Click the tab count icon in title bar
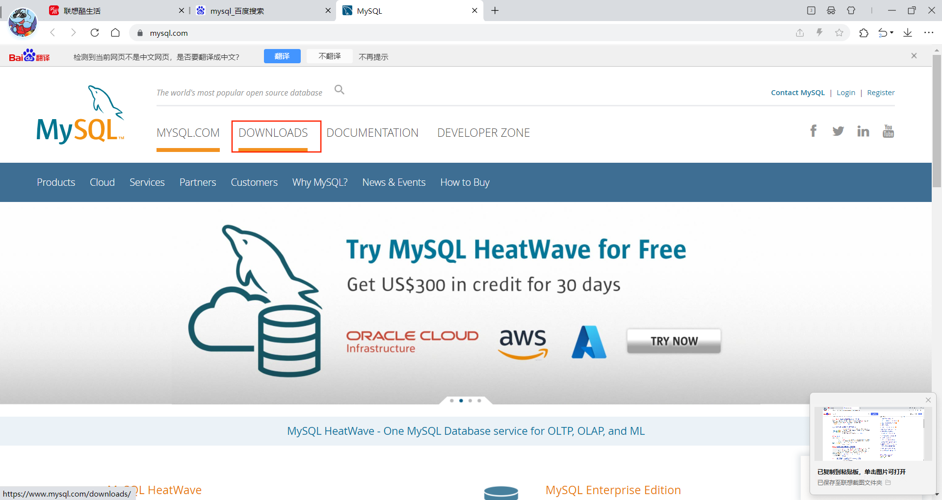942x500 pixels. 811,10
